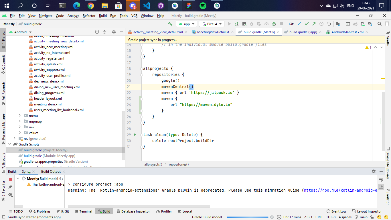Stop the Gradle sync with the red square

tap(10, 180)
